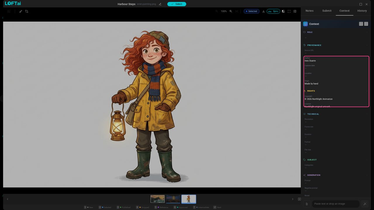Image resolution: width=374 pixels, height=210 pixels.
Task: Collapse the Technical section
Action: click(367, 114)
